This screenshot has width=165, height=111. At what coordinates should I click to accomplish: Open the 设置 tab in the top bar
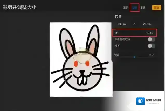tap(135, 8)
